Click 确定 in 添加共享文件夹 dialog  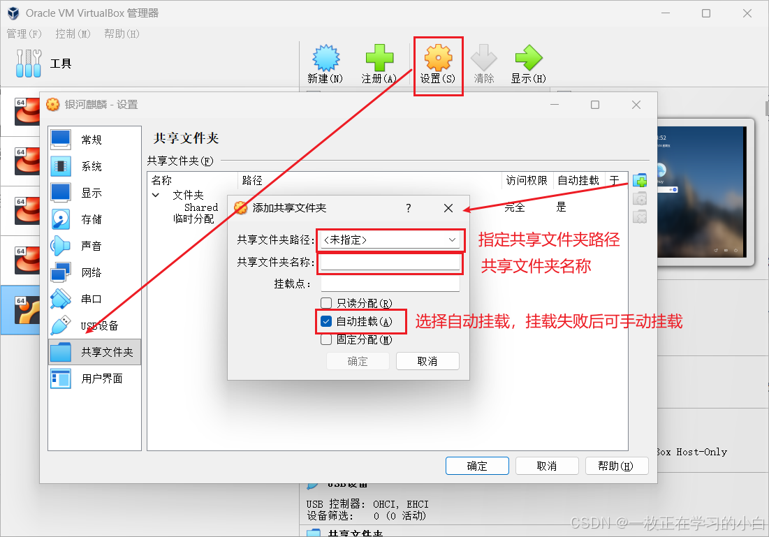pyautogui.click(x=358, y=361)
